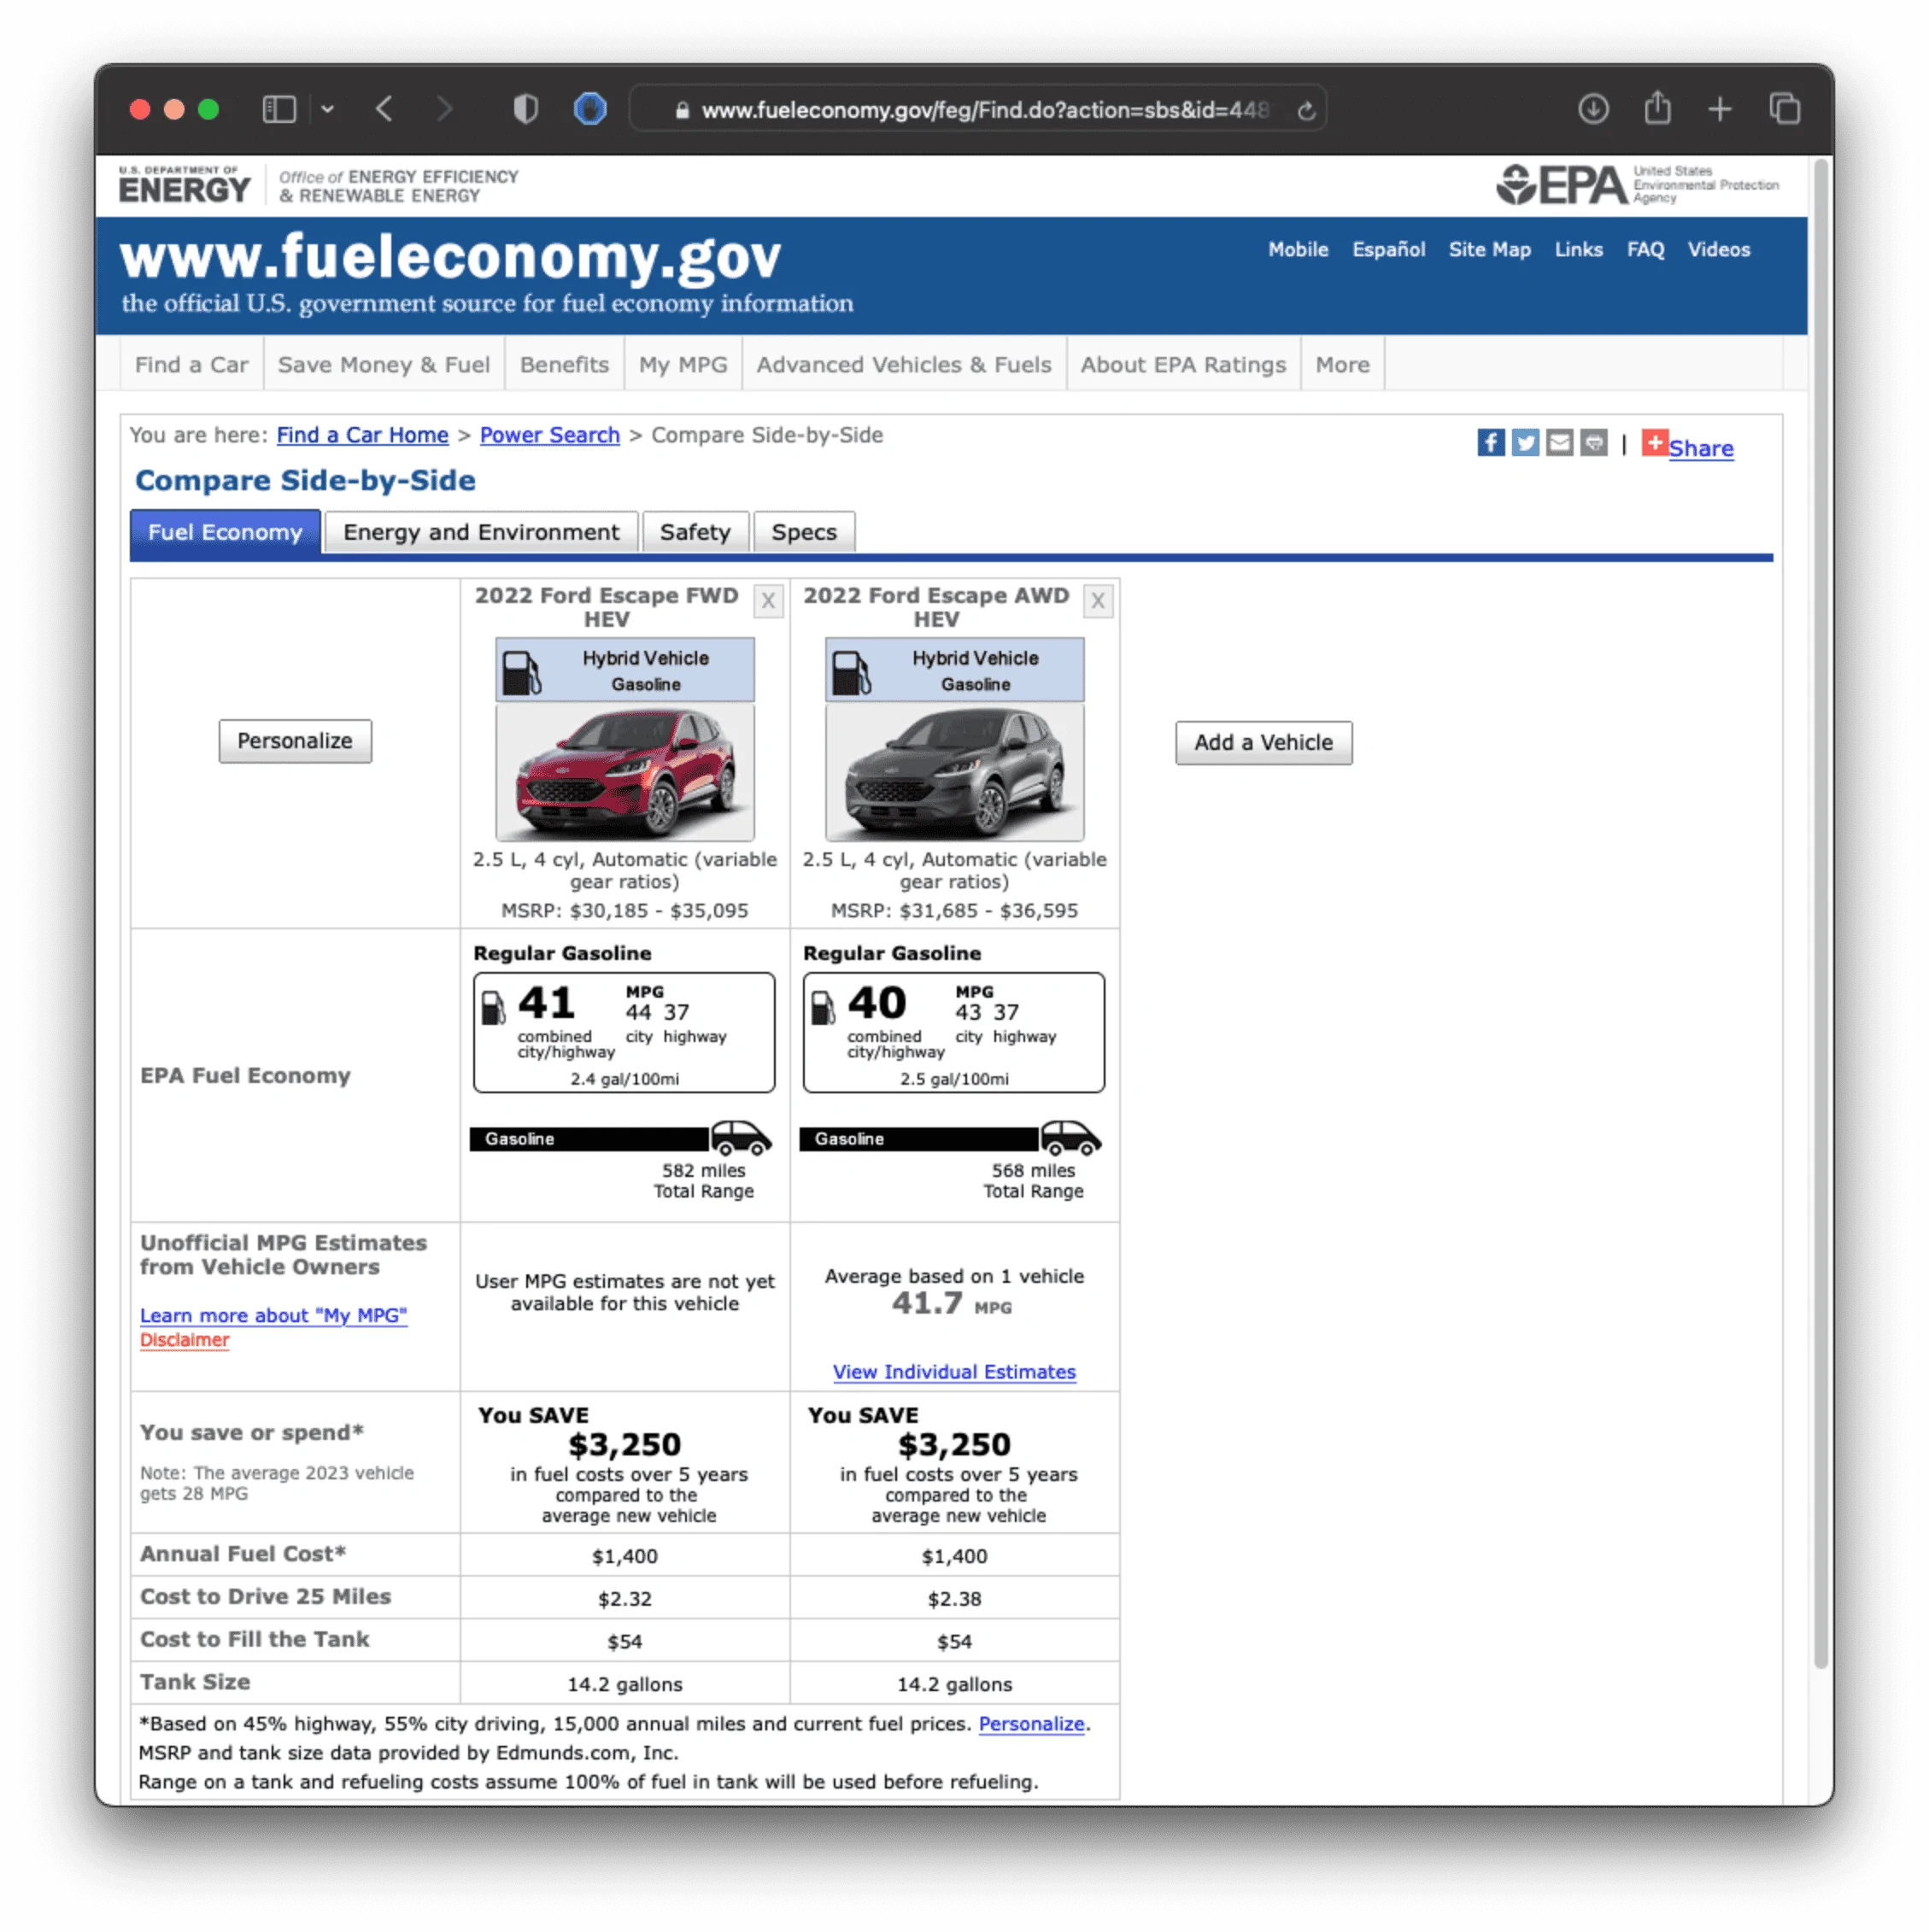Screen dimensions: 1929x1932
Task: Open the Videos link
Action: [x=1718, y=250]
